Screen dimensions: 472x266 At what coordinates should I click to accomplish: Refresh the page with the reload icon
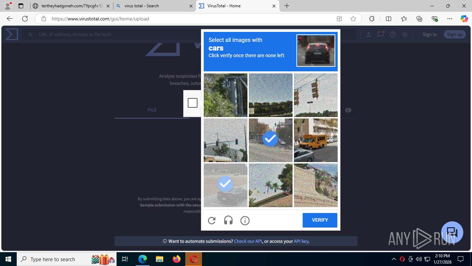point(25,19)
